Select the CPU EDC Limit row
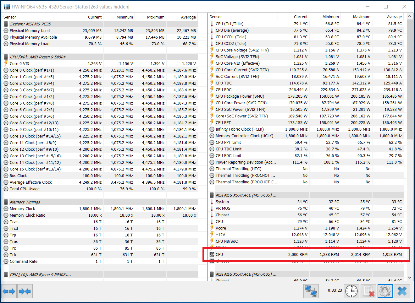Image resolution: width=415 pixels, height=303 pixels. pos(306,156)
